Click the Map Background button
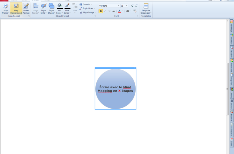 coord(16,8)
